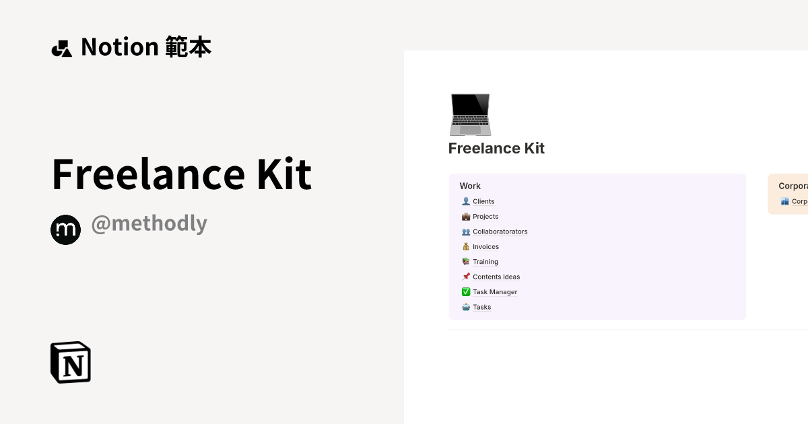This screenshot has width=808, height=424.
Task: Click the Training books icon
Action: coord(466,261)
